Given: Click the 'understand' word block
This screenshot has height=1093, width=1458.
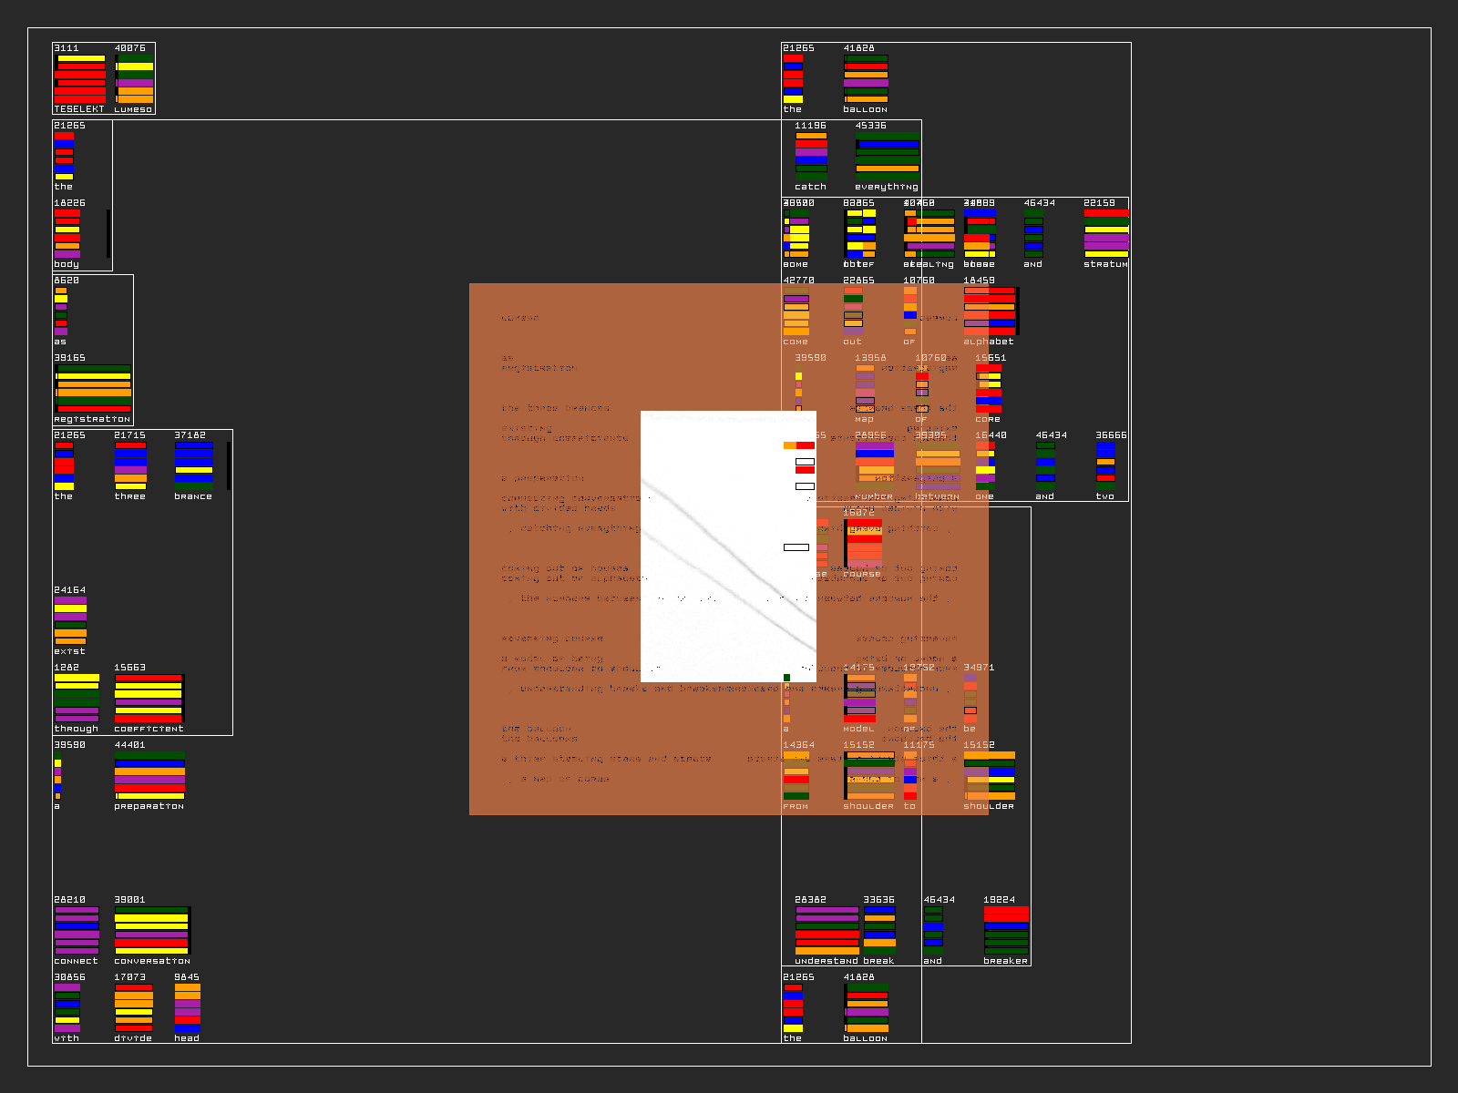Looking at the screenshot, I should [x=827, y=931].
